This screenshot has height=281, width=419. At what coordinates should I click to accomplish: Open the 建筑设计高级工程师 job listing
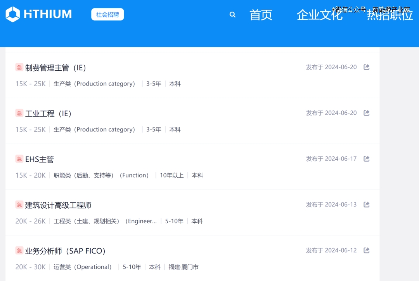[58, 206]
